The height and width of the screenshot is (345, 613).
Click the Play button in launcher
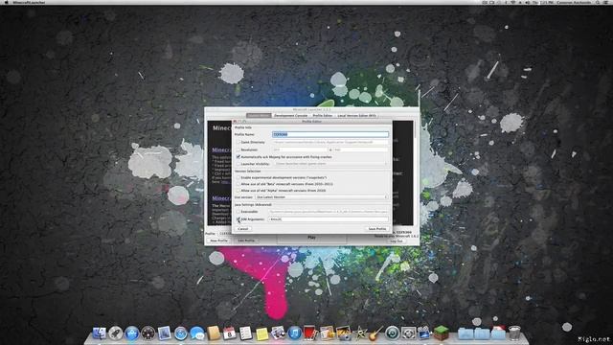tap(311, 237)
